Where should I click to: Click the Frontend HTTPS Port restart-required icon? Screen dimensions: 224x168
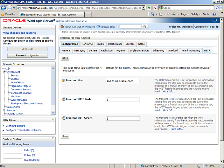click(x=63, y=118)
